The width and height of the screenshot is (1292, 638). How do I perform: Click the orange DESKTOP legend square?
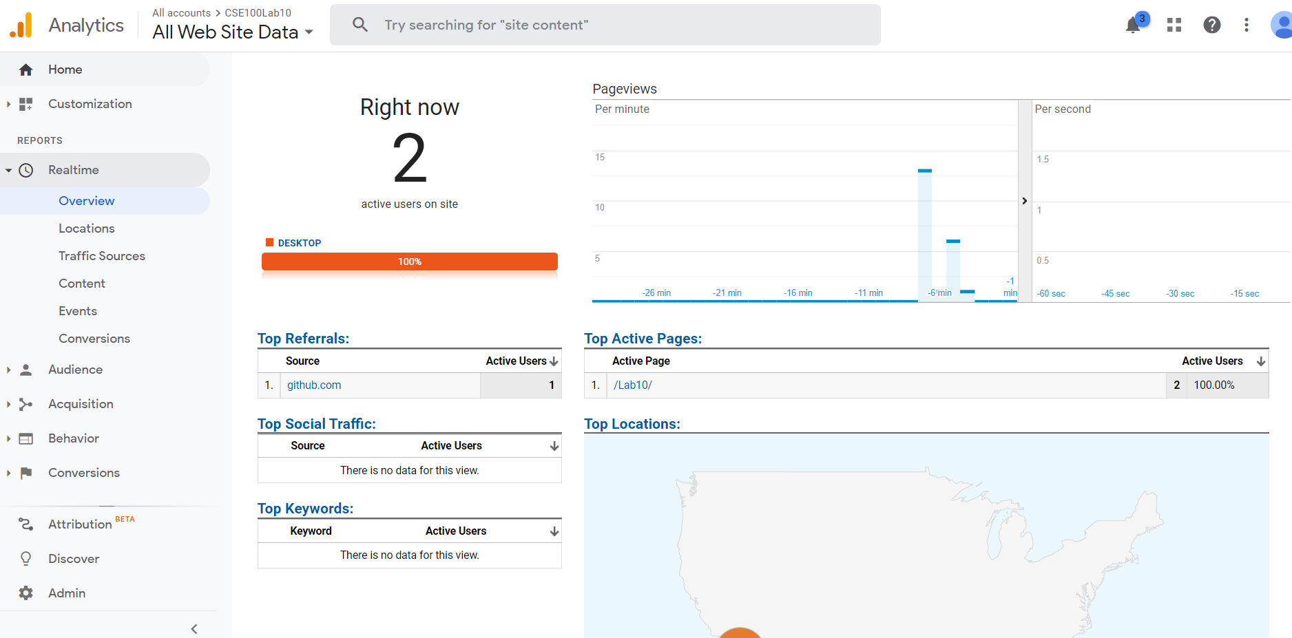click(x=270, y=243)
